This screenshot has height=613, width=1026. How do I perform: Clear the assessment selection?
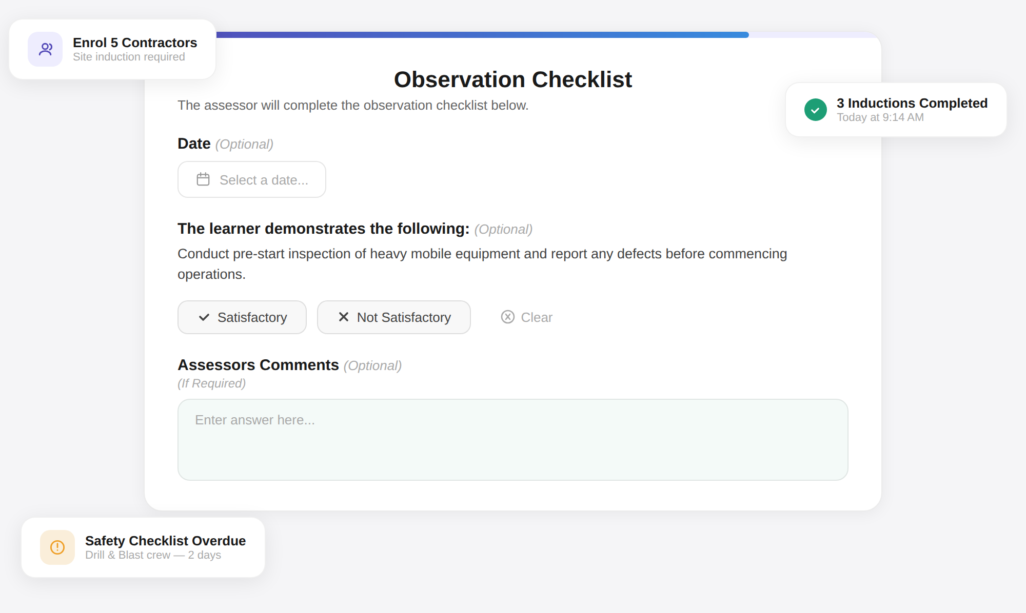coord(527,317)
